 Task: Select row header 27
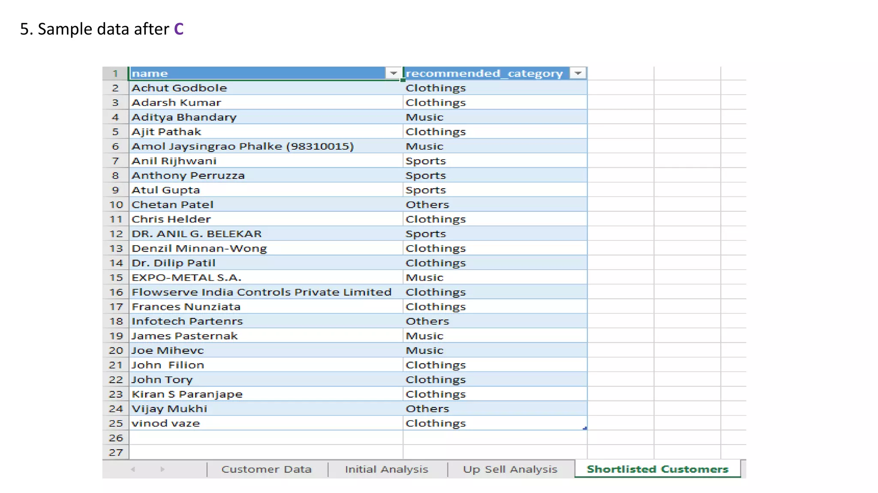(115, 452)
